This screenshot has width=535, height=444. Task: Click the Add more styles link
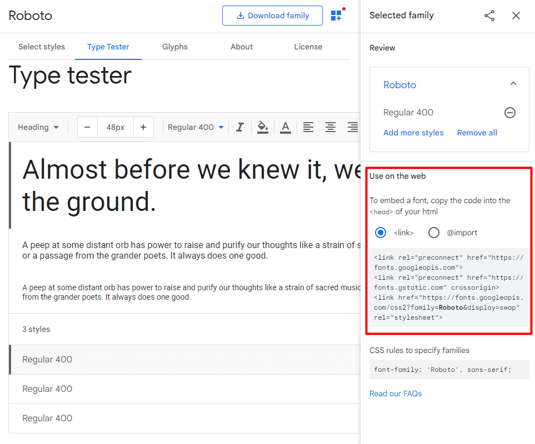coord(413,133)
